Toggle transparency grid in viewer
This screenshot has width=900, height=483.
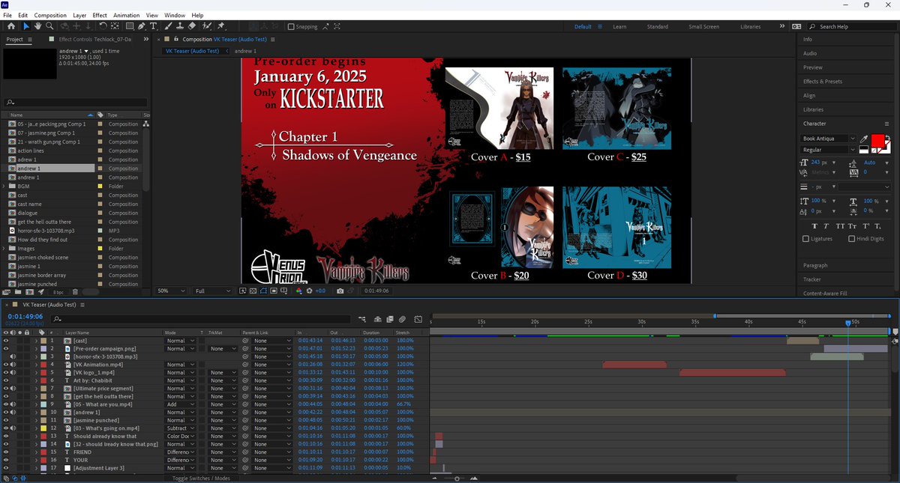coord(253,291)
